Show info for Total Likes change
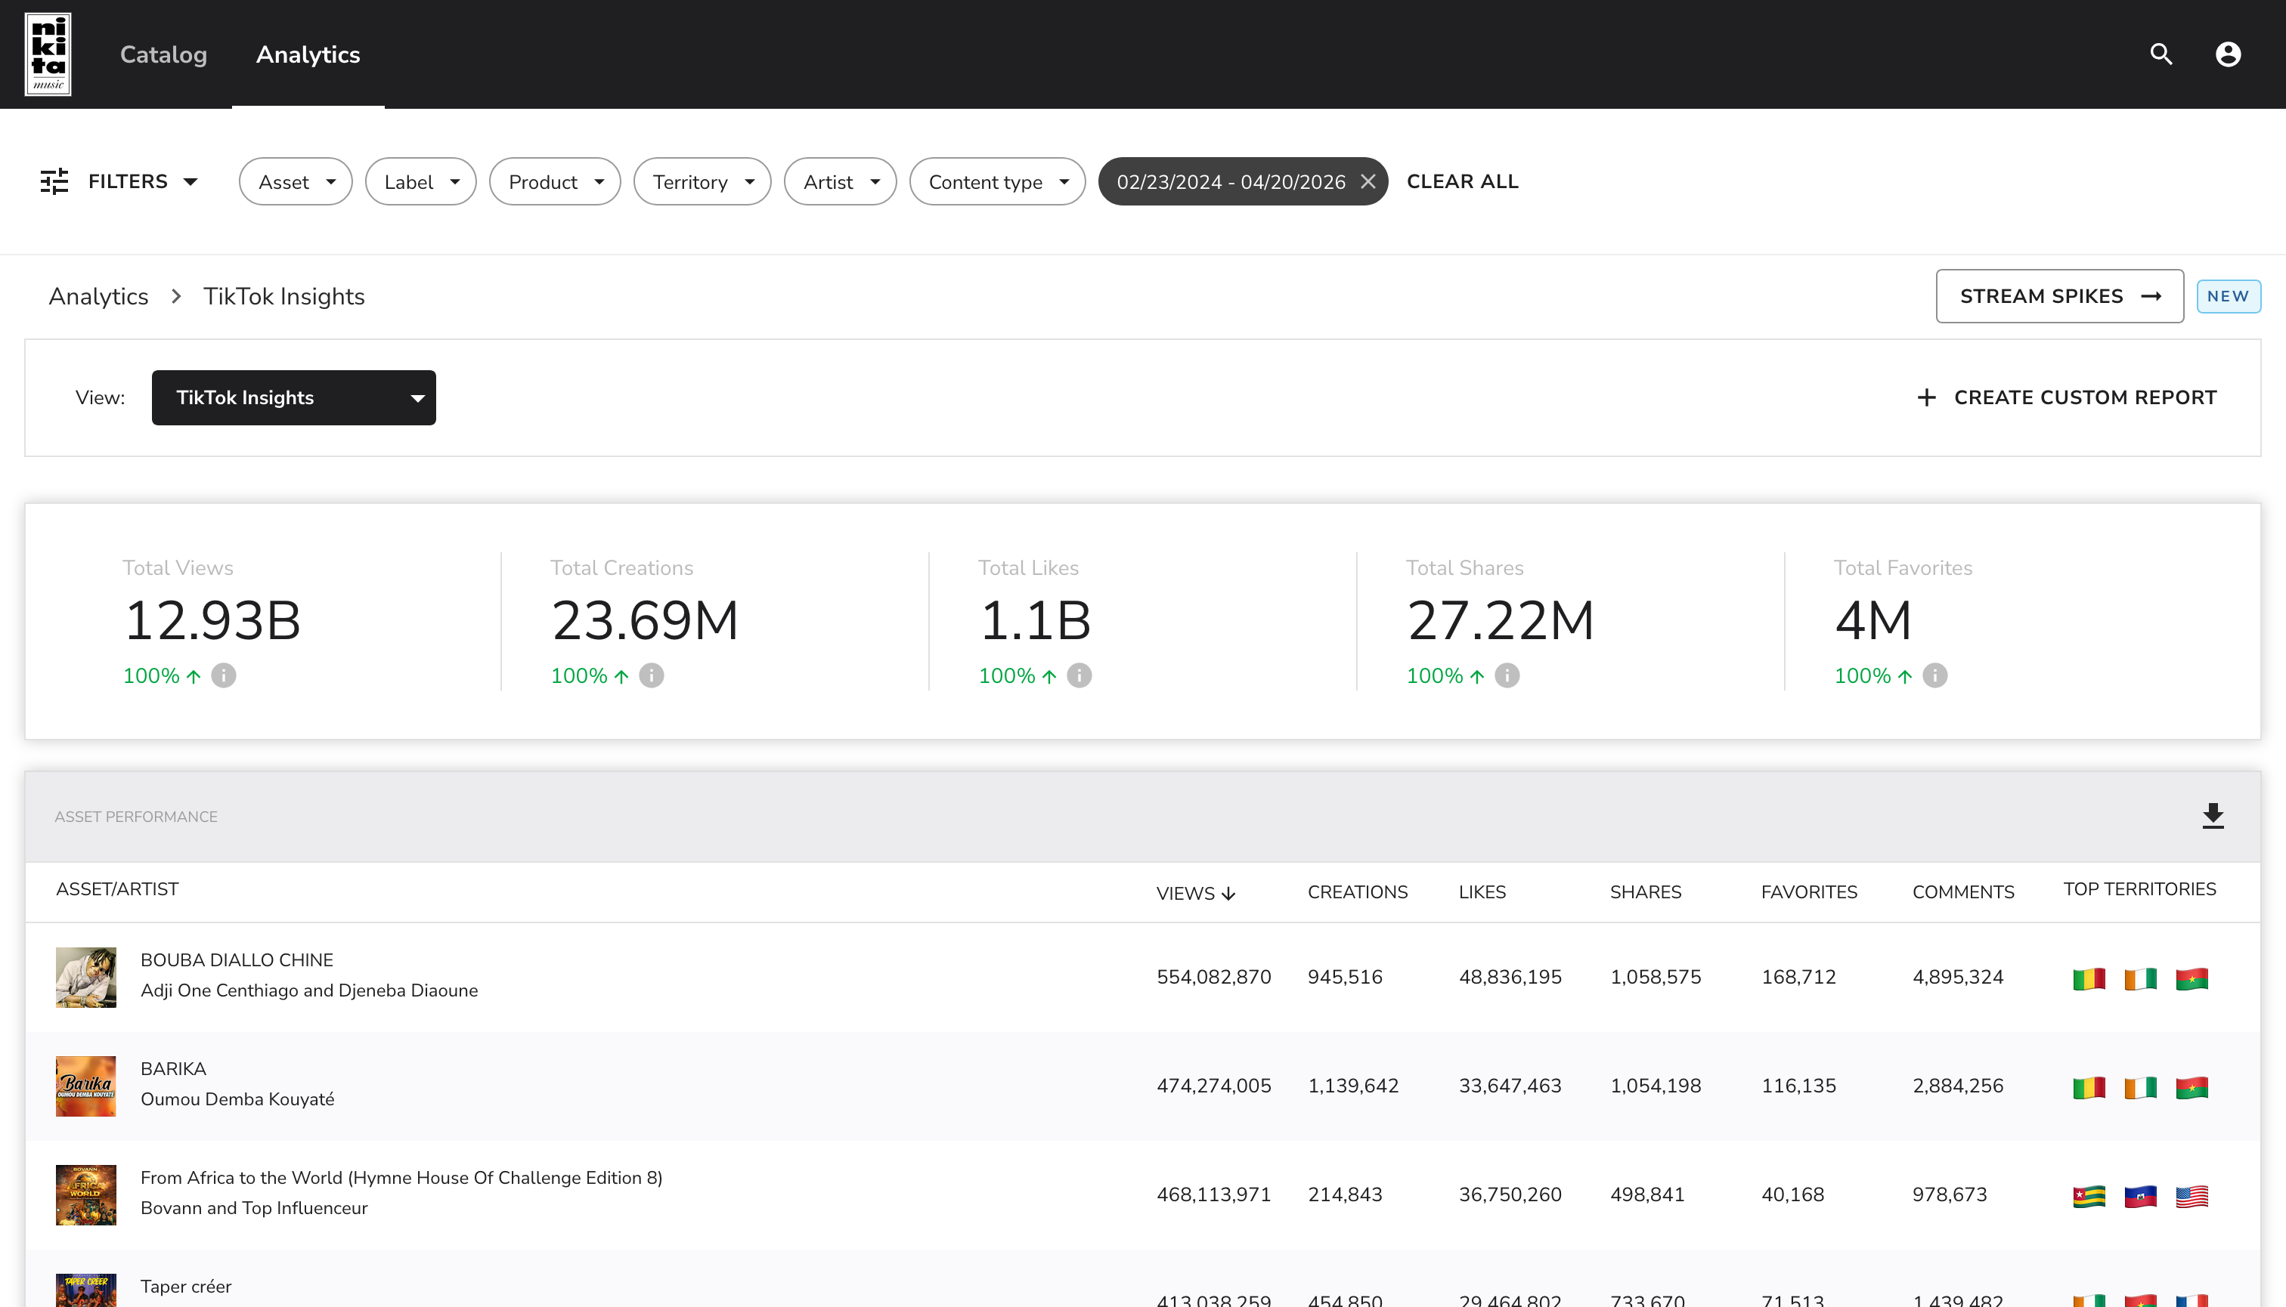This screenshot has height=1307, width=2286. tap(1079, 675)
